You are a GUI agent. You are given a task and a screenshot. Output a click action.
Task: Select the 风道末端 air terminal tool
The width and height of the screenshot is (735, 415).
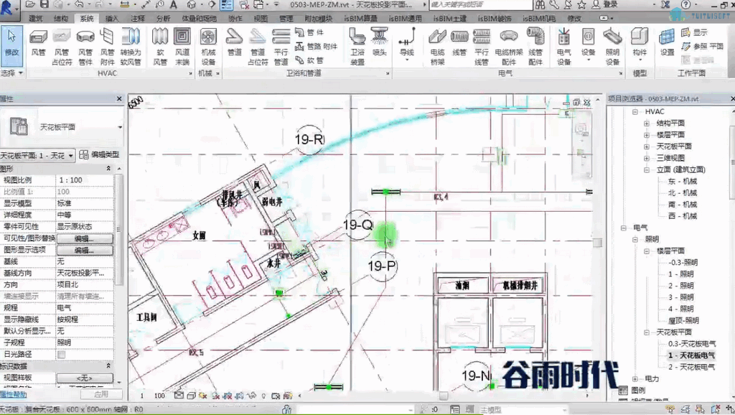tap(182, 47)
